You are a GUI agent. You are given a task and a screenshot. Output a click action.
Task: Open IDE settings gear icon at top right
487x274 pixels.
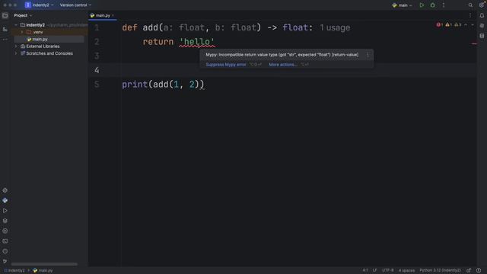[482, 5]
